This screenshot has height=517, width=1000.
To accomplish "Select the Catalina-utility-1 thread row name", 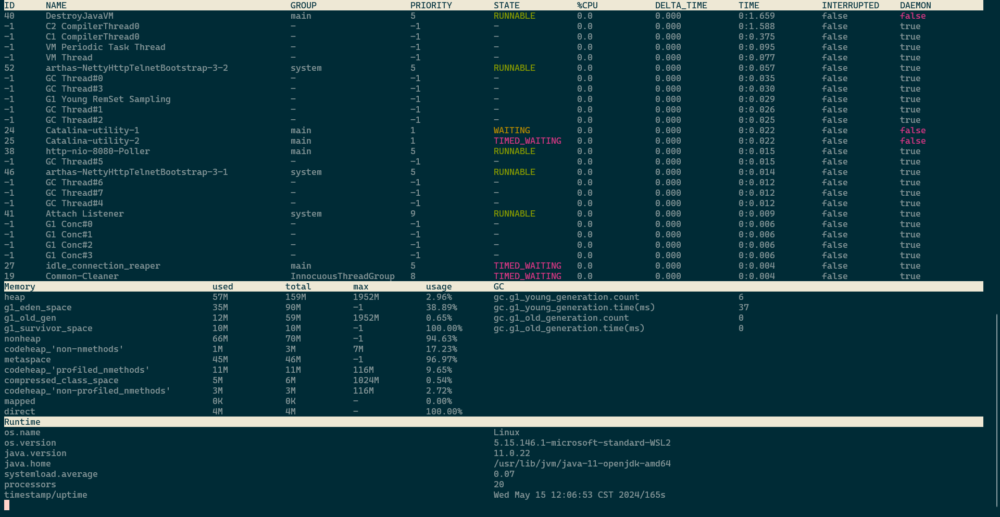I will (92, 131).
